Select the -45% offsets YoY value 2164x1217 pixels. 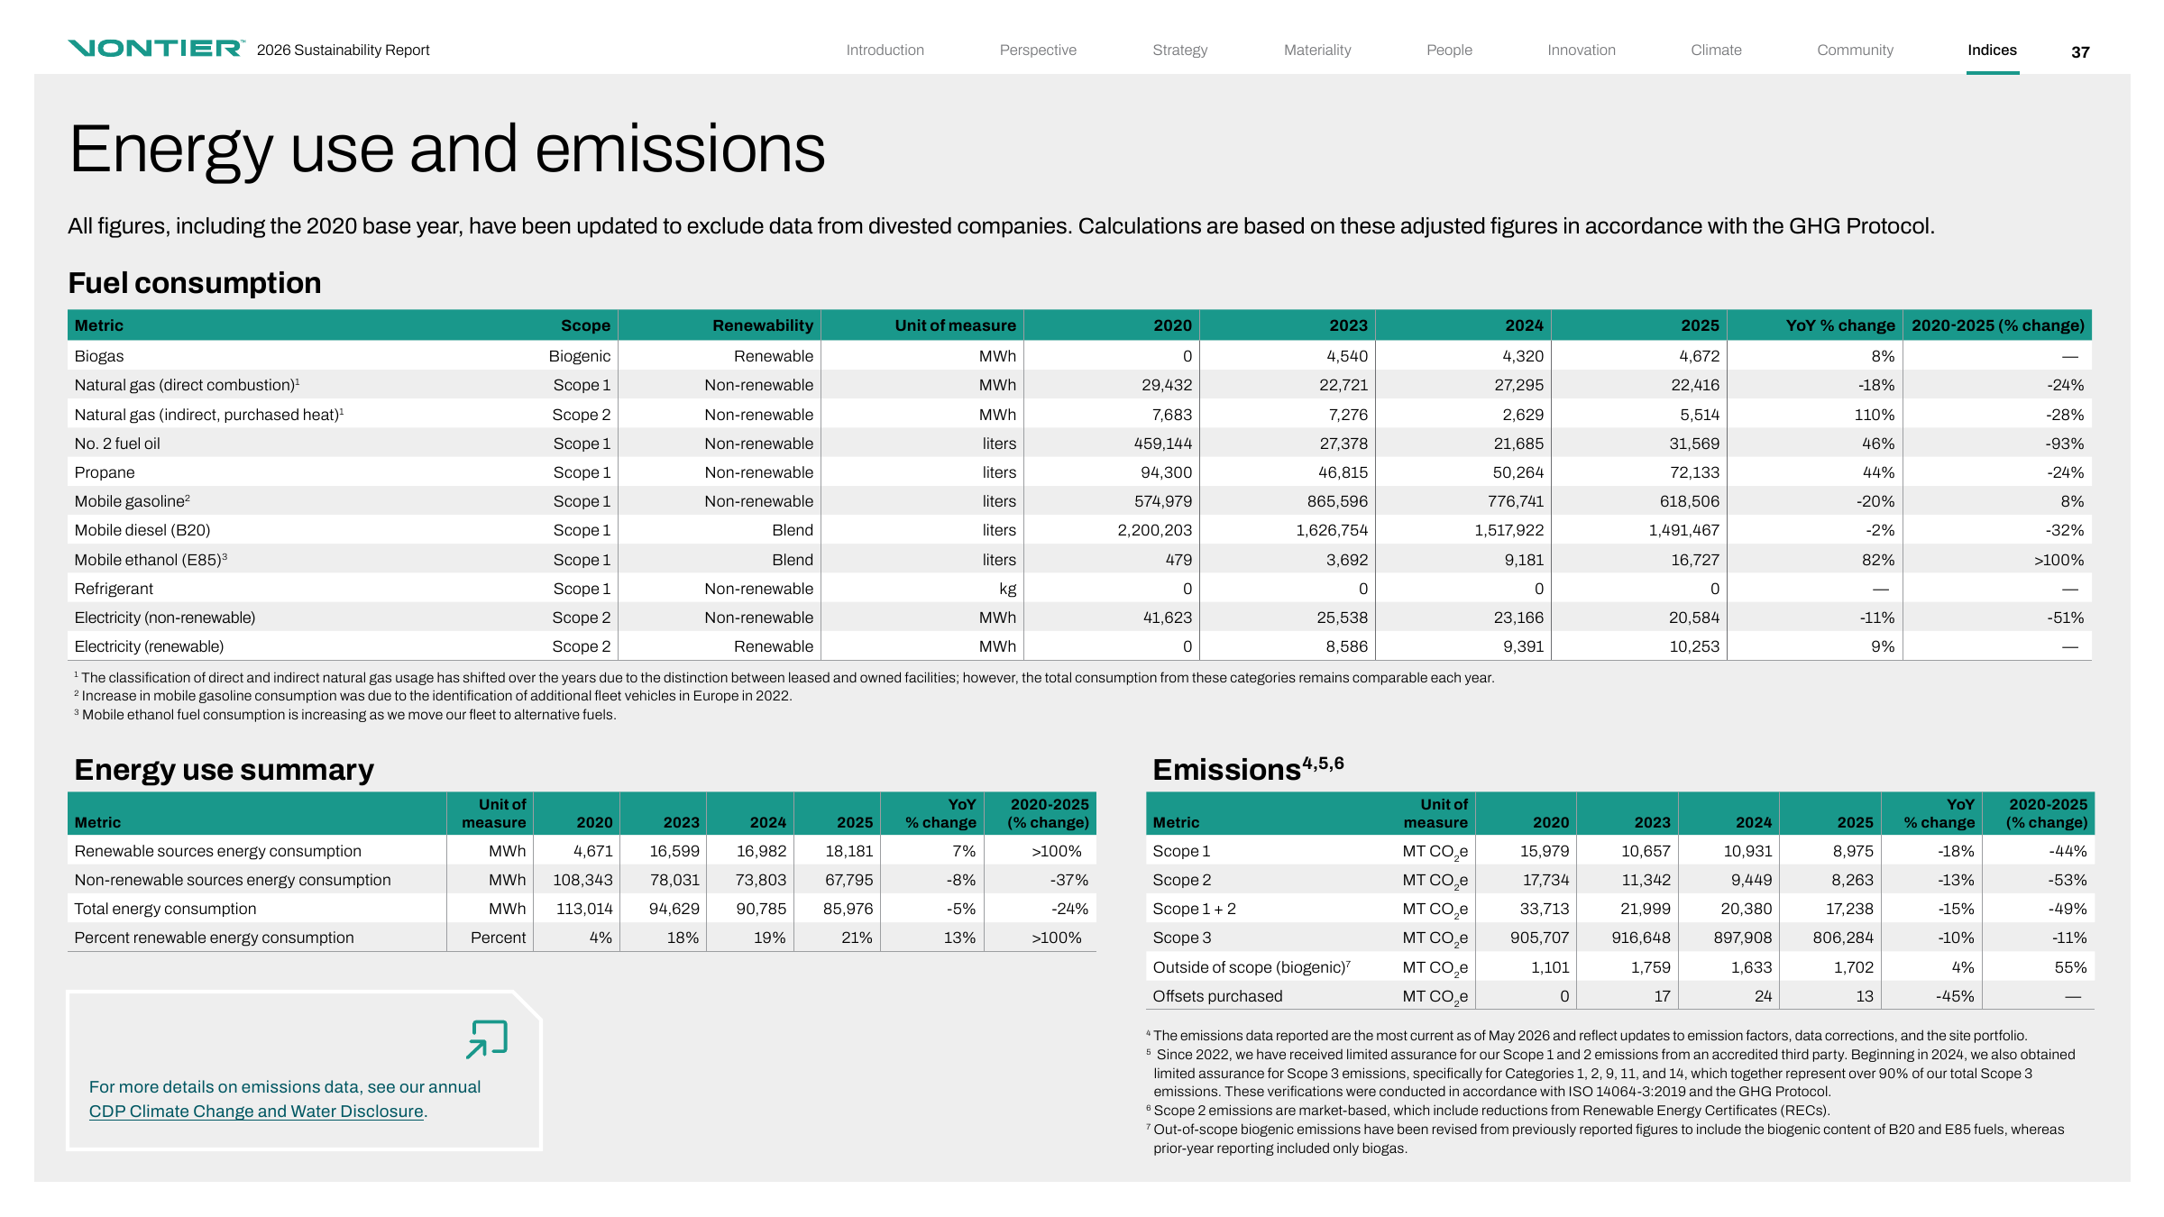tap(1955, 996)
